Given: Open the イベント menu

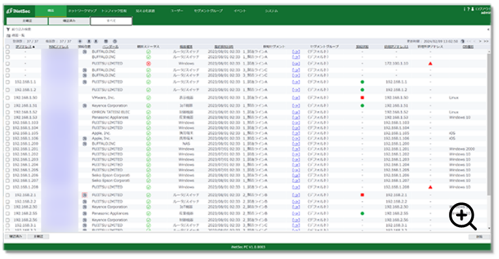Looking at the screenshot, I should (x=240, y=11).
